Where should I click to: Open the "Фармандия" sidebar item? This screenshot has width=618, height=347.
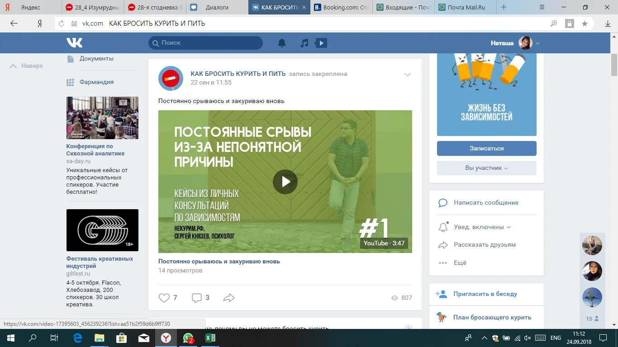coord(96,82)
